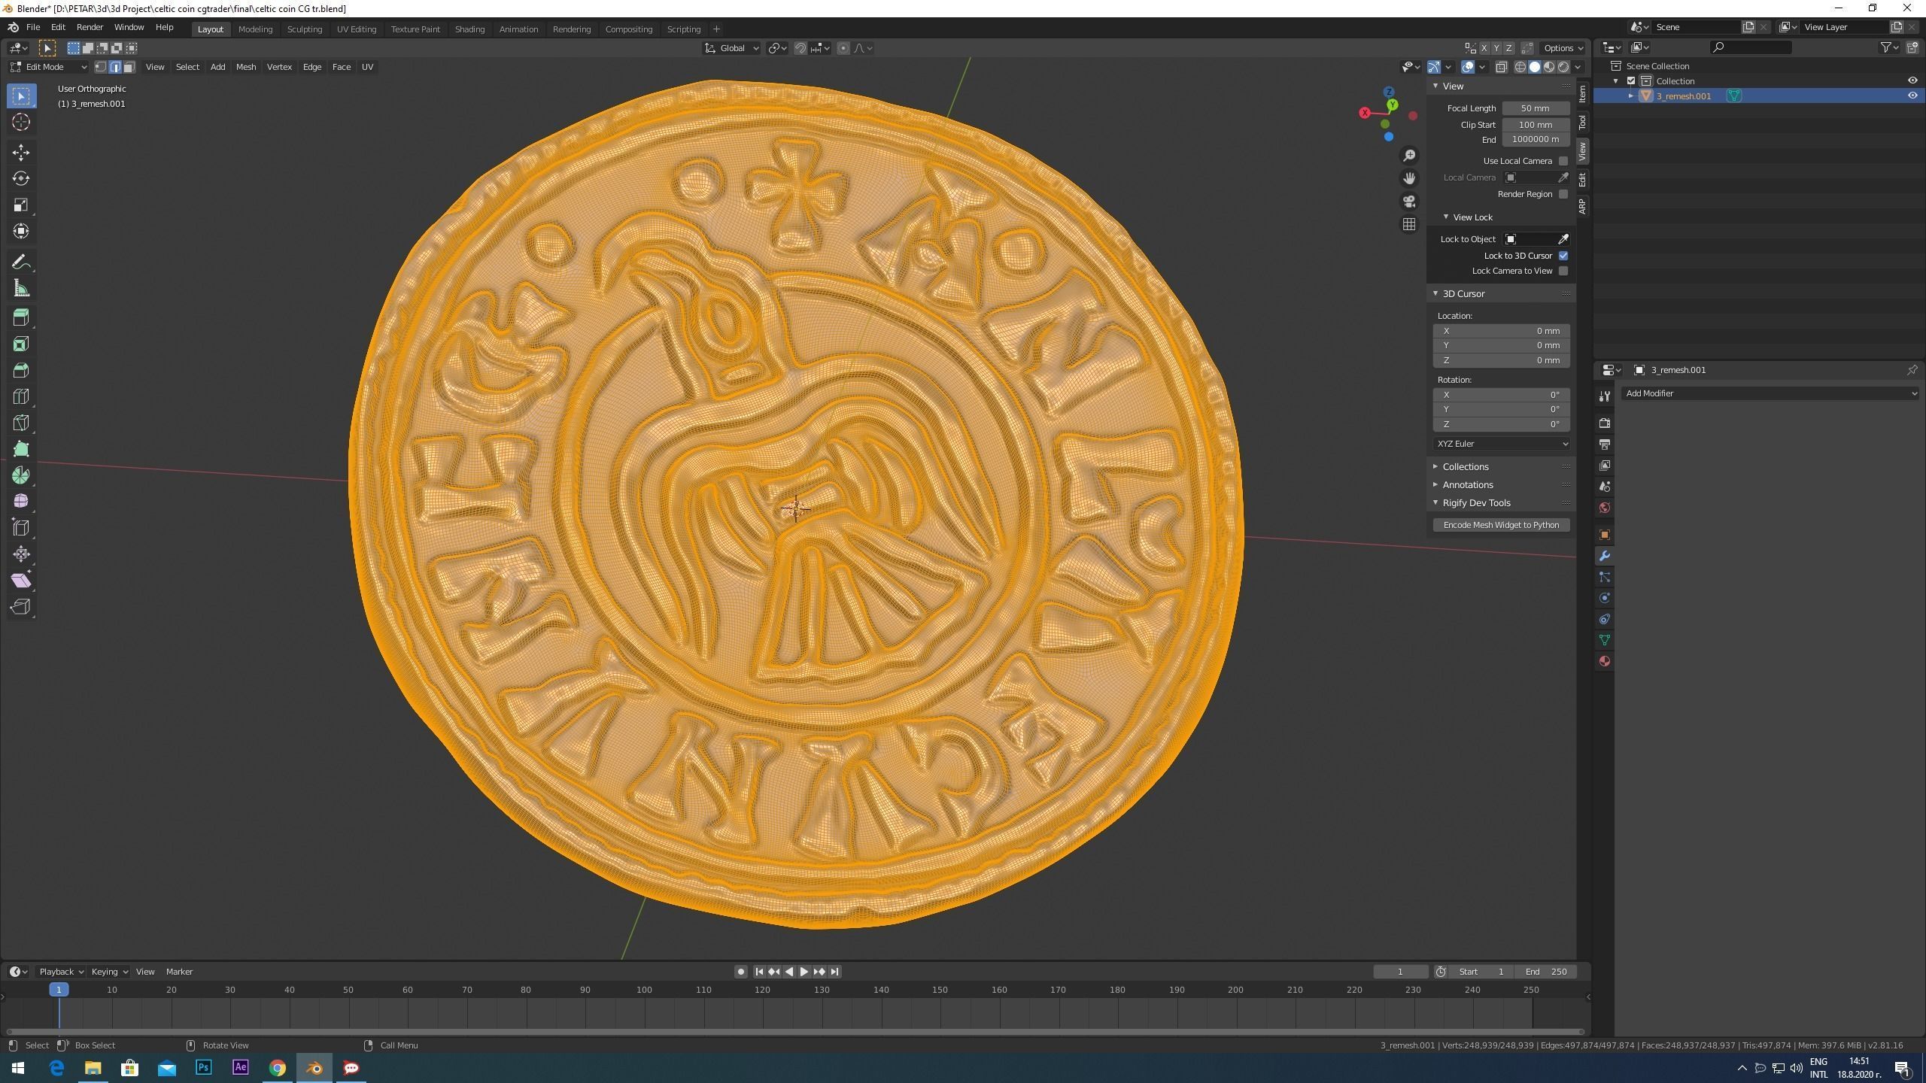Open the Render menu
Image resolution: width=1926 pixels, height=1083 pixels.
(90, 27)
